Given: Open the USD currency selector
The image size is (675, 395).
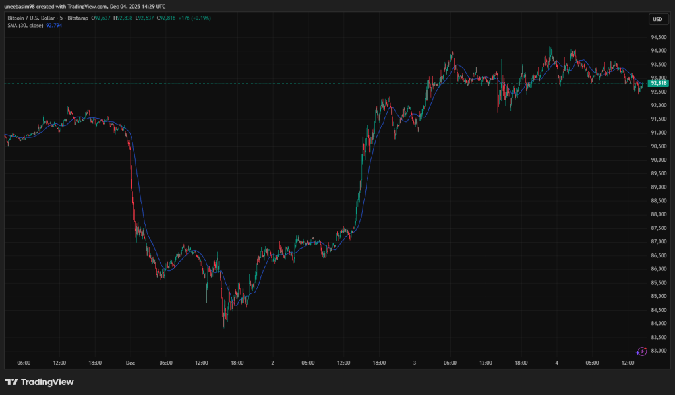Looking at the screenshot, I should (x=657, y=19).
